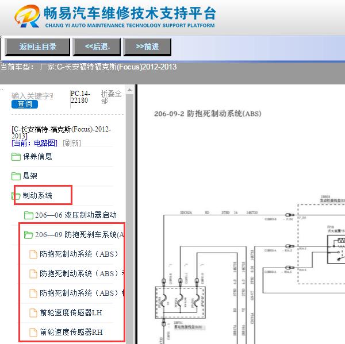Click the 畅易 platform logo icon
345x344 pixels.
[x=28, y=16]
